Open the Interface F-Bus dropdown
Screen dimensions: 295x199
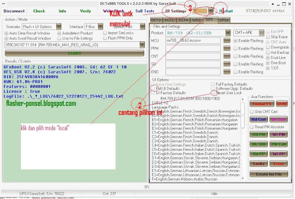[100, 27]
